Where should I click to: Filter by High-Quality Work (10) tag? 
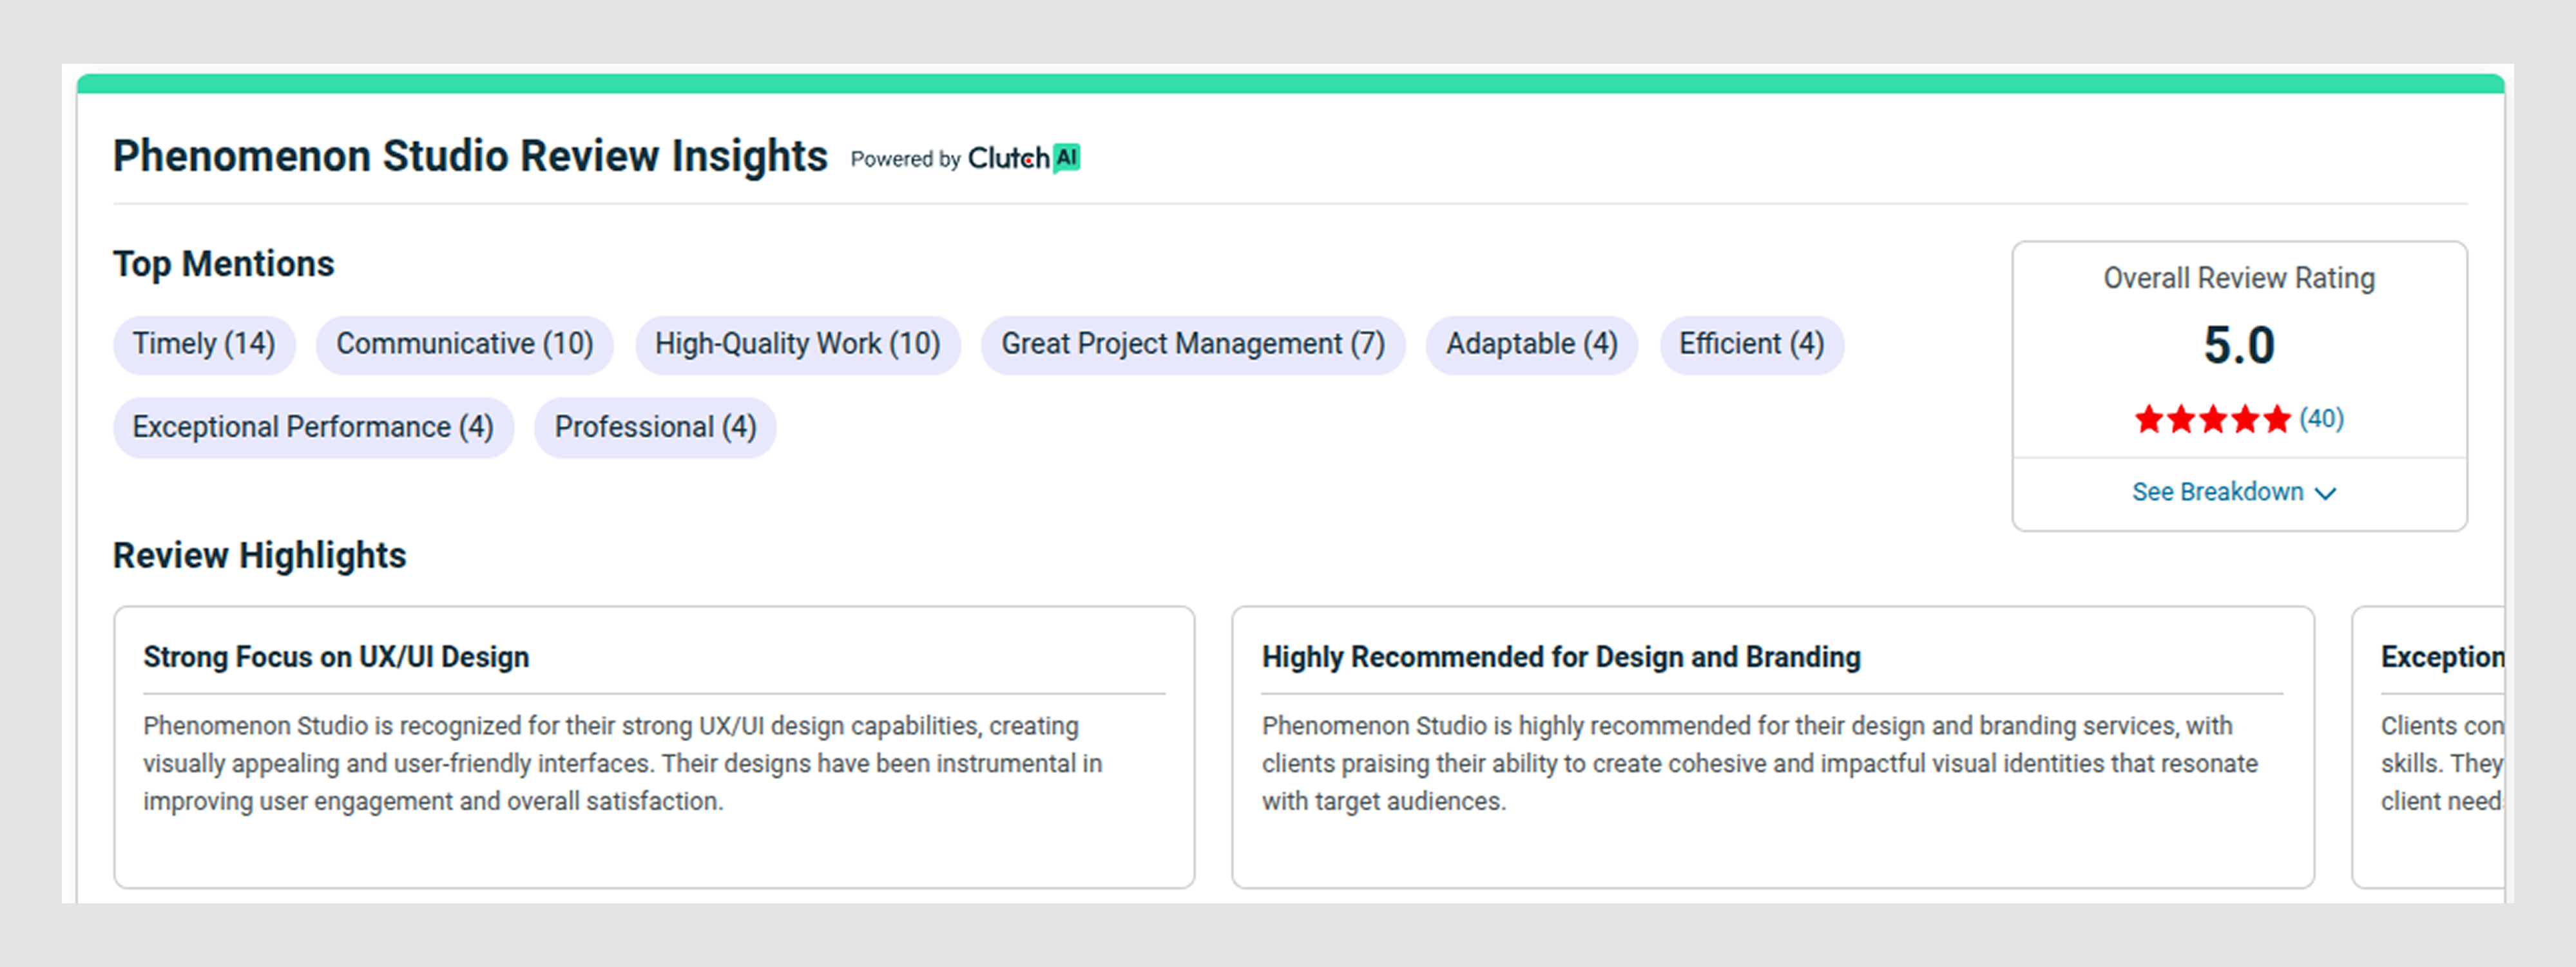[798, 344]
